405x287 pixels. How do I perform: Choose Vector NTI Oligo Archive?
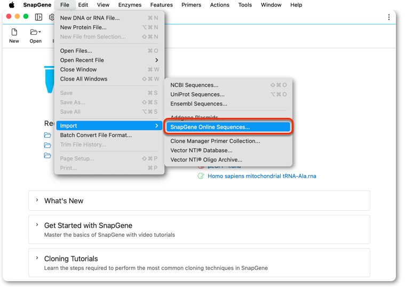[228, 160]
